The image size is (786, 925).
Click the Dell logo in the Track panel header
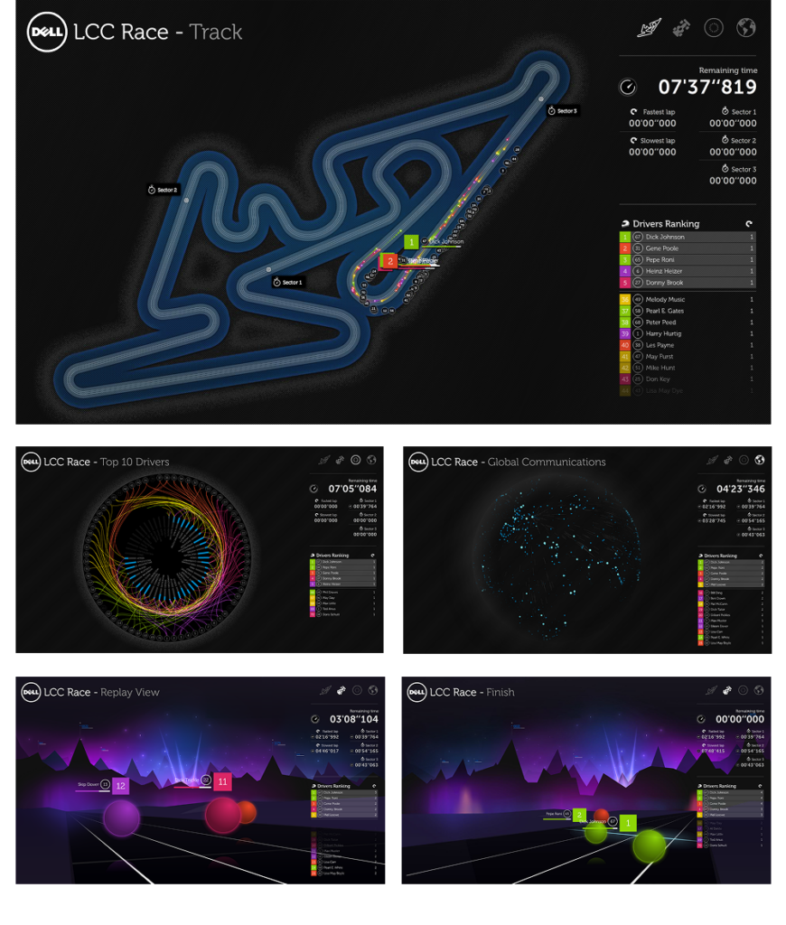45,33
